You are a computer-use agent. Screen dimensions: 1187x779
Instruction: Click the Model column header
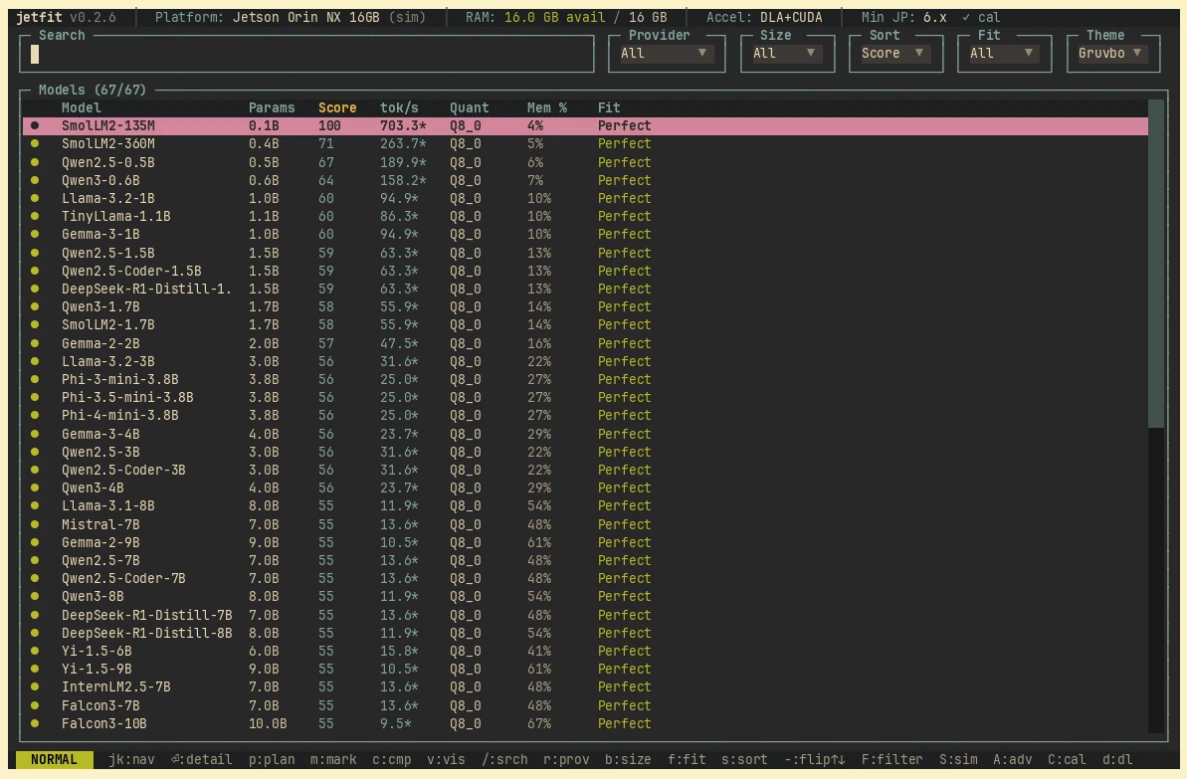pos(81,107)
